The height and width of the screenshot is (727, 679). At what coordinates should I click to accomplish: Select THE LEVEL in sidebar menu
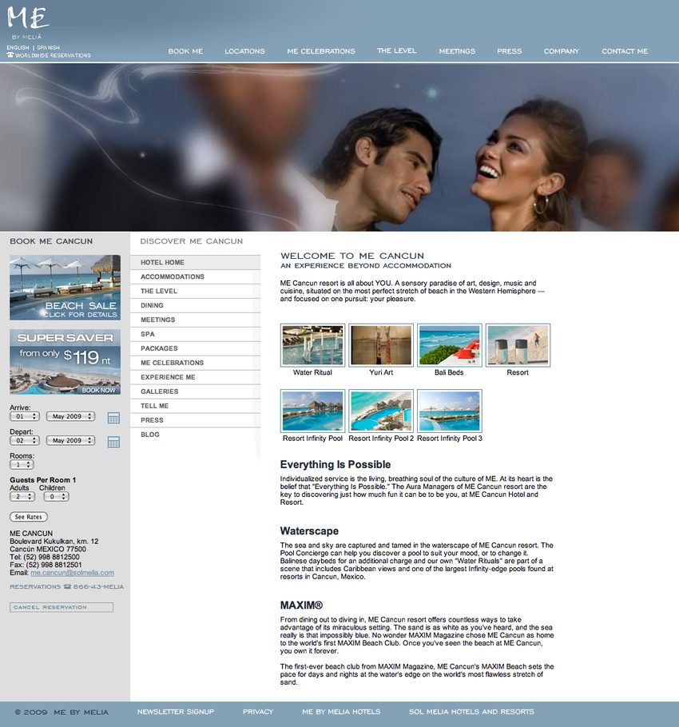click(195, 291)
